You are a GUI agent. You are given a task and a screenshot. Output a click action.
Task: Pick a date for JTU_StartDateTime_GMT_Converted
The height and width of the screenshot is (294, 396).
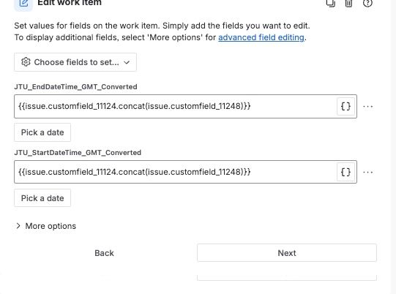point(42,198)
